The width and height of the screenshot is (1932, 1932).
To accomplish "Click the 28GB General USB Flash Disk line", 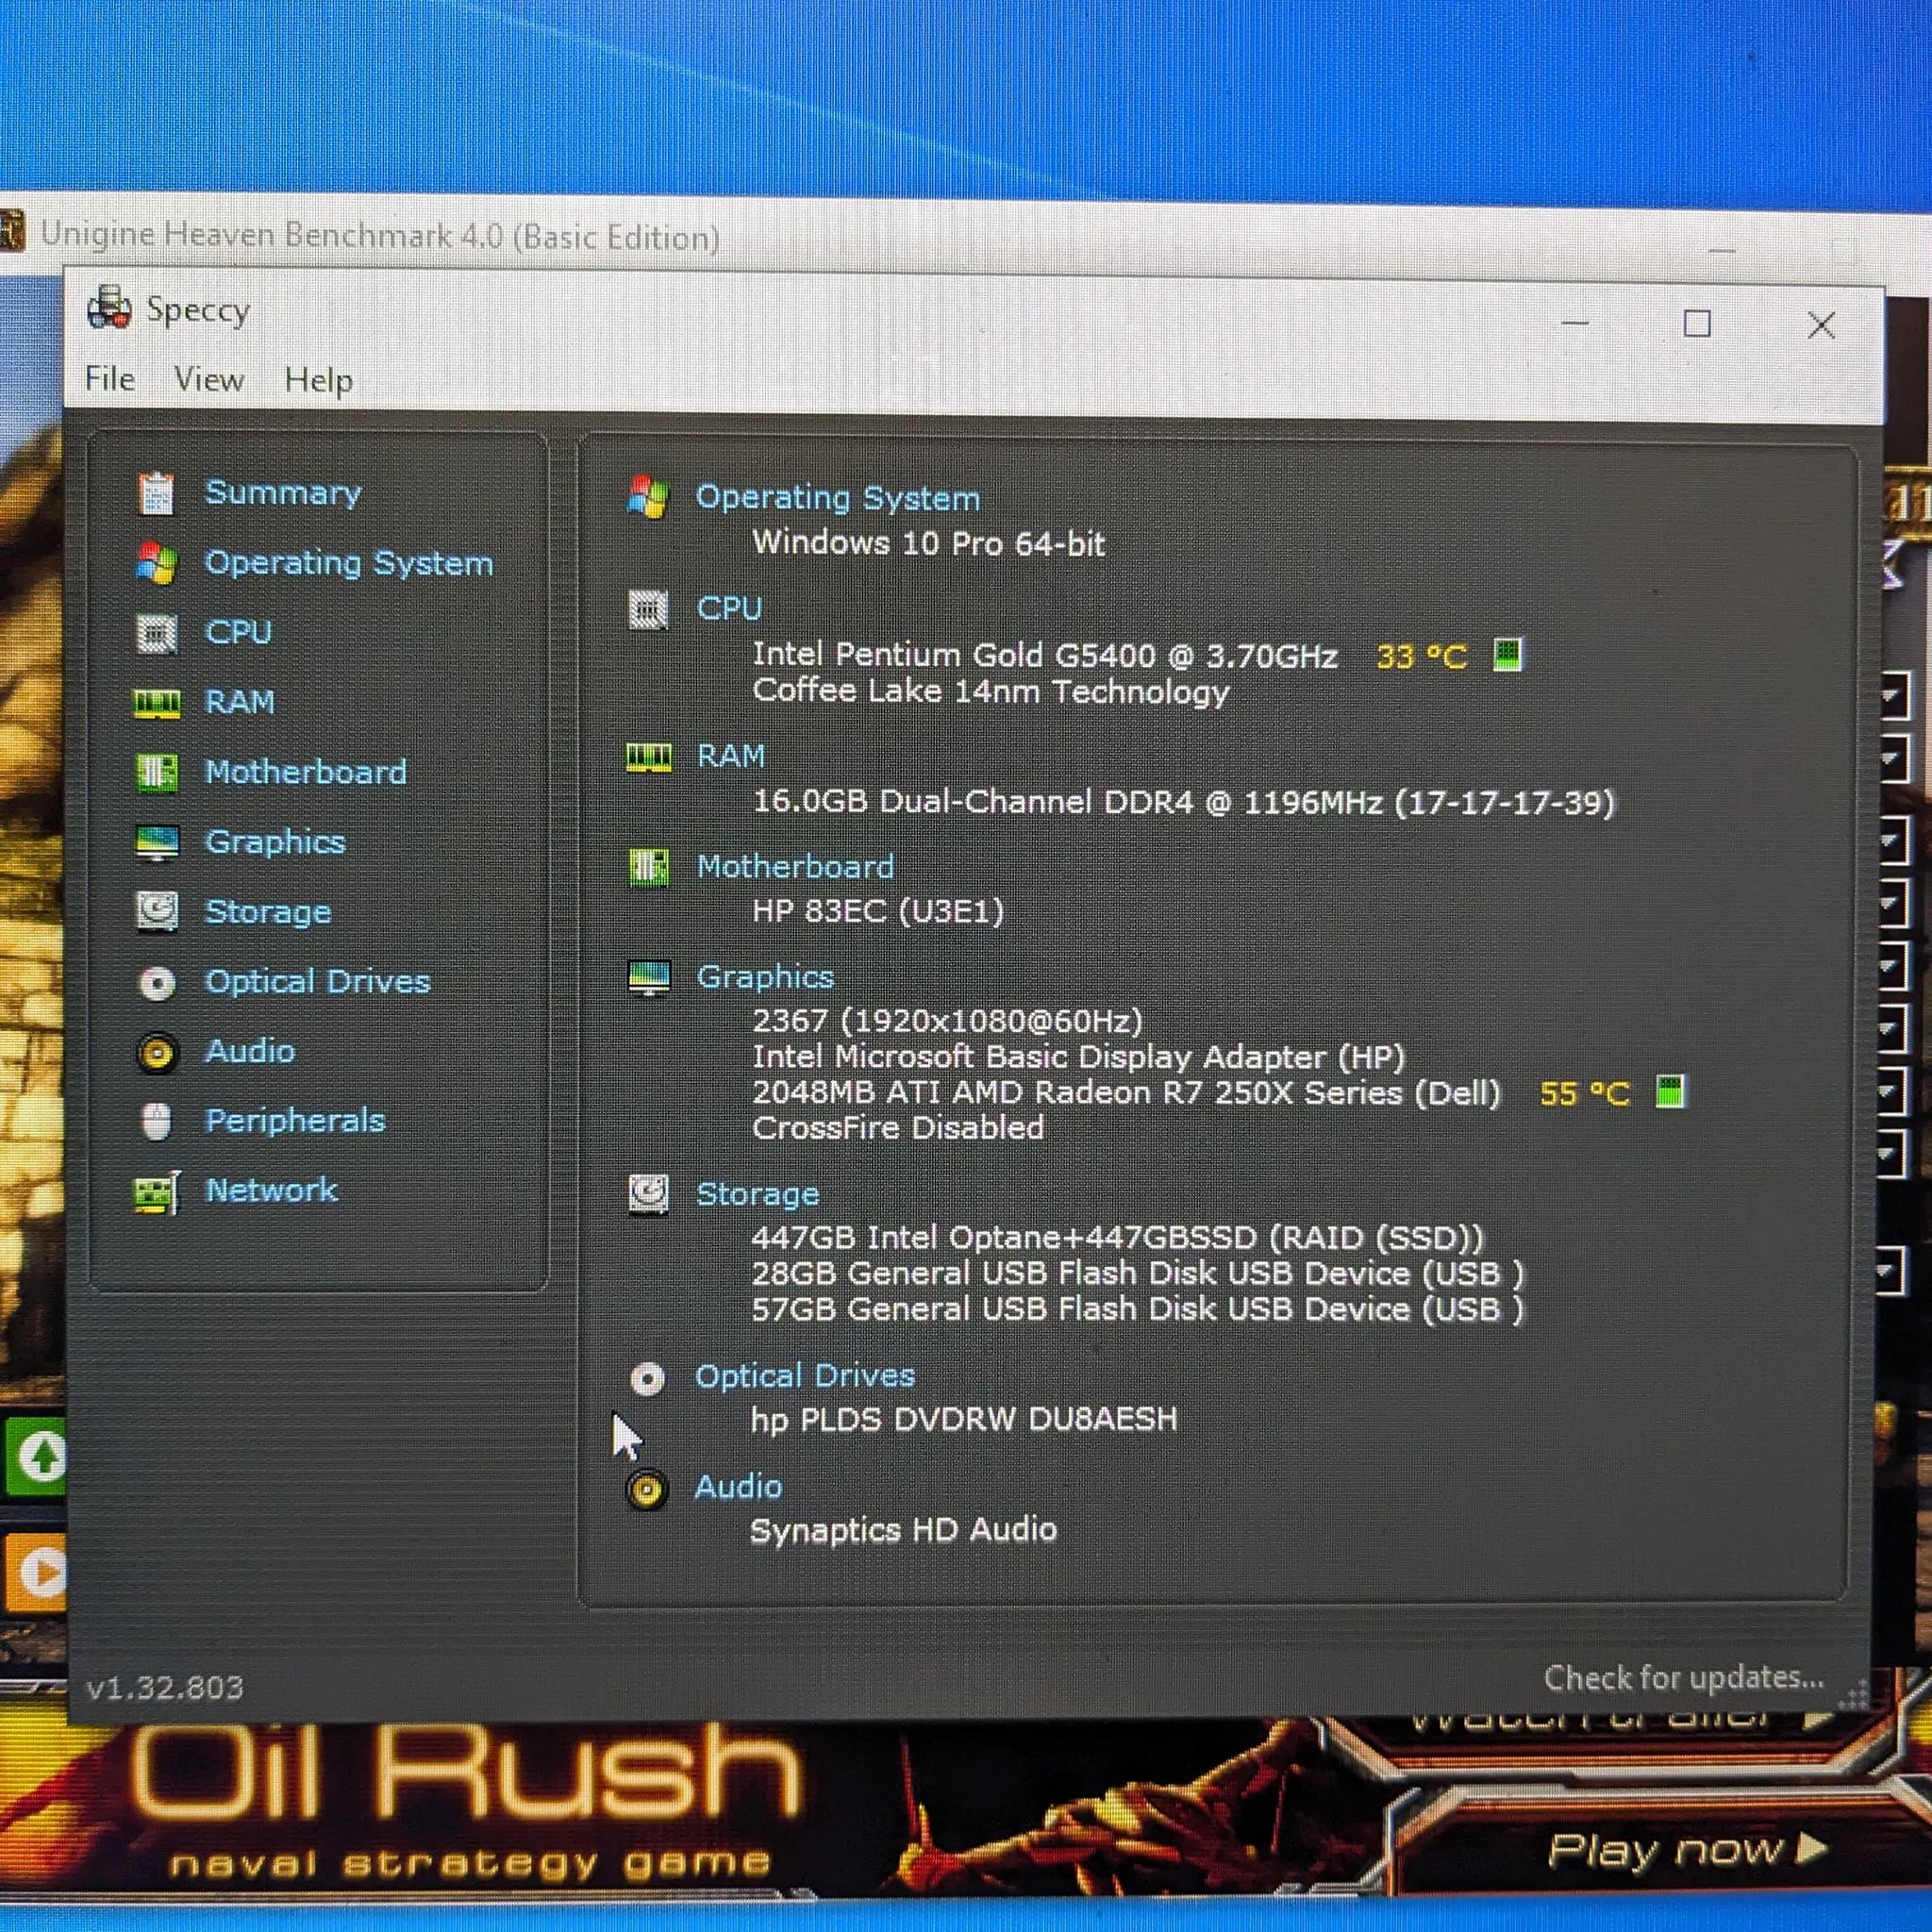I will 1138,1274.
